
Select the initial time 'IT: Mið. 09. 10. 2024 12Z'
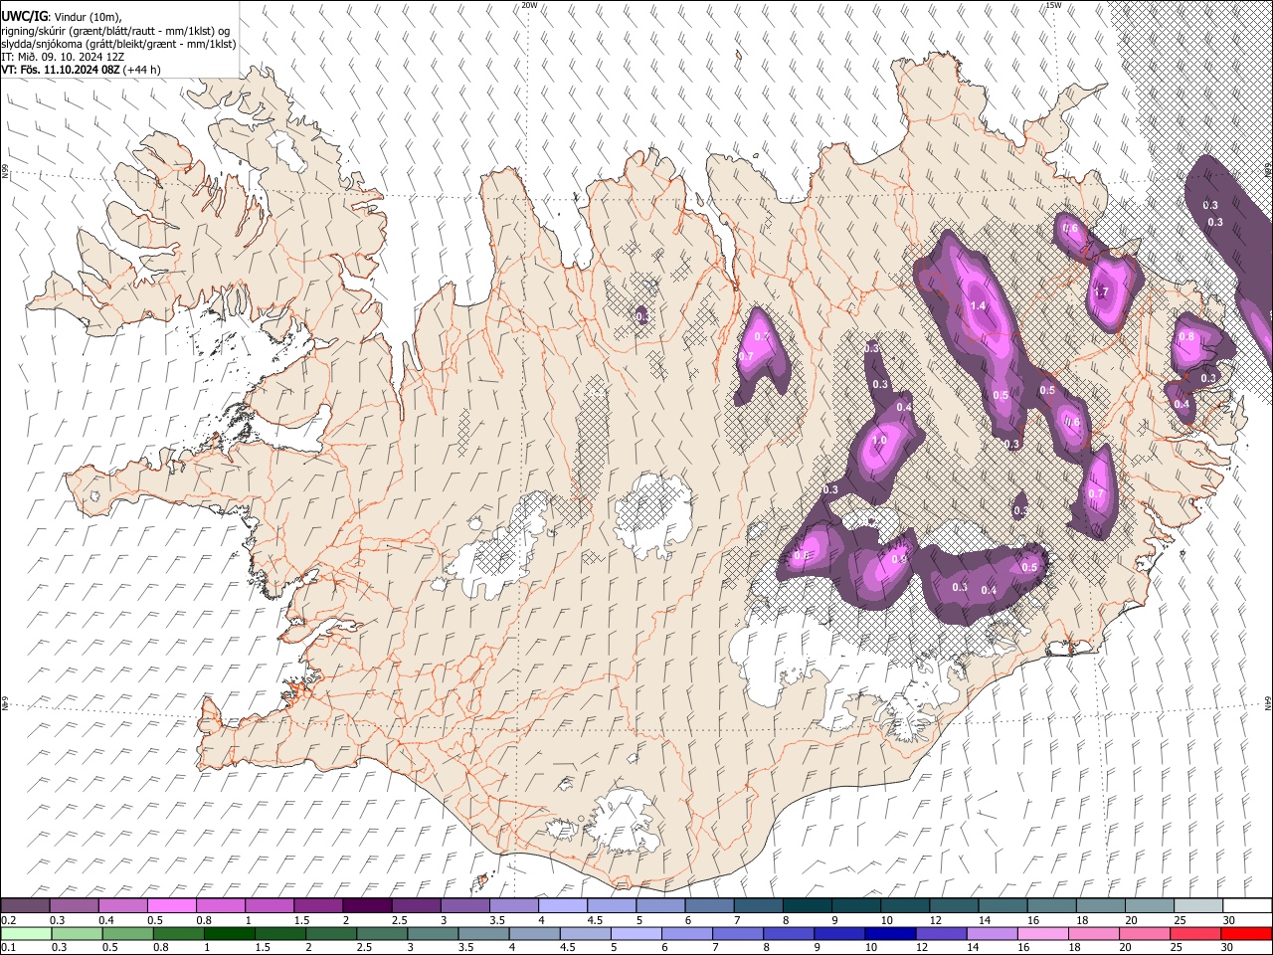(x=63, y=57)
